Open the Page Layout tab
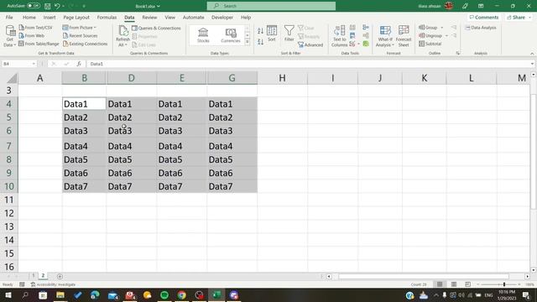This screenshot has width=537, height=302. tap(76, 17)
